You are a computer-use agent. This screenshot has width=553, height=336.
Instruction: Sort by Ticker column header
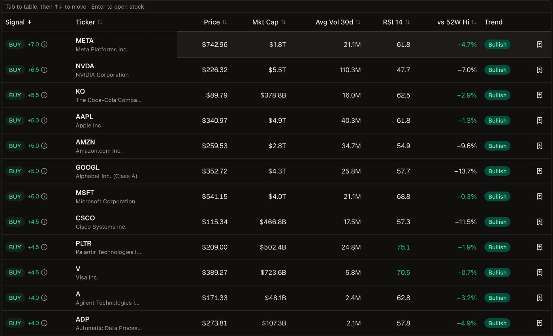click(89, 22)
